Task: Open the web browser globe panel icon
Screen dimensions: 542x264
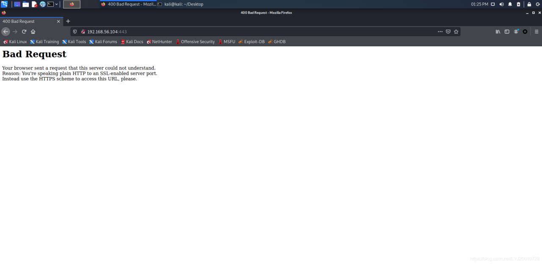Action: tap(43, 4)
